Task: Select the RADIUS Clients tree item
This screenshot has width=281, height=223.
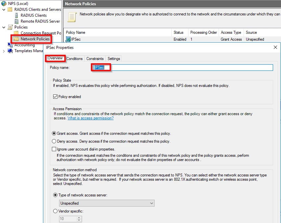Action: tap(33, 15)
